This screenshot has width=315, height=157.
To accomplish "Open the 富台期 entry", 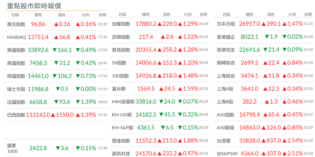I will 119,89.
